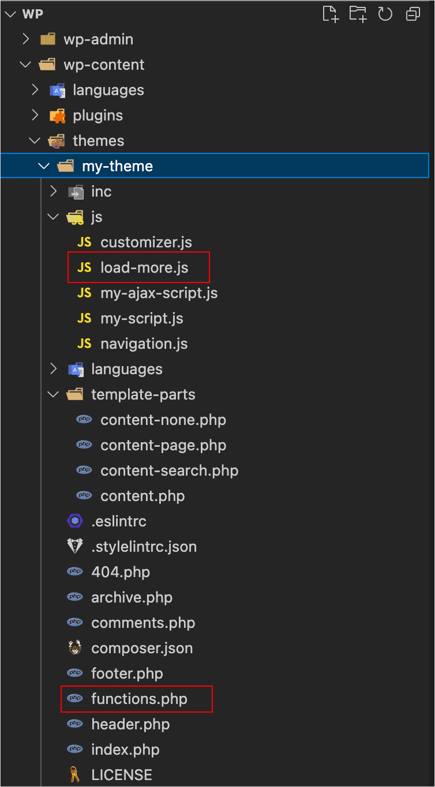This screenshot has height=787, width=435.
Task: Open composer.json file
Action: (142, 648)
